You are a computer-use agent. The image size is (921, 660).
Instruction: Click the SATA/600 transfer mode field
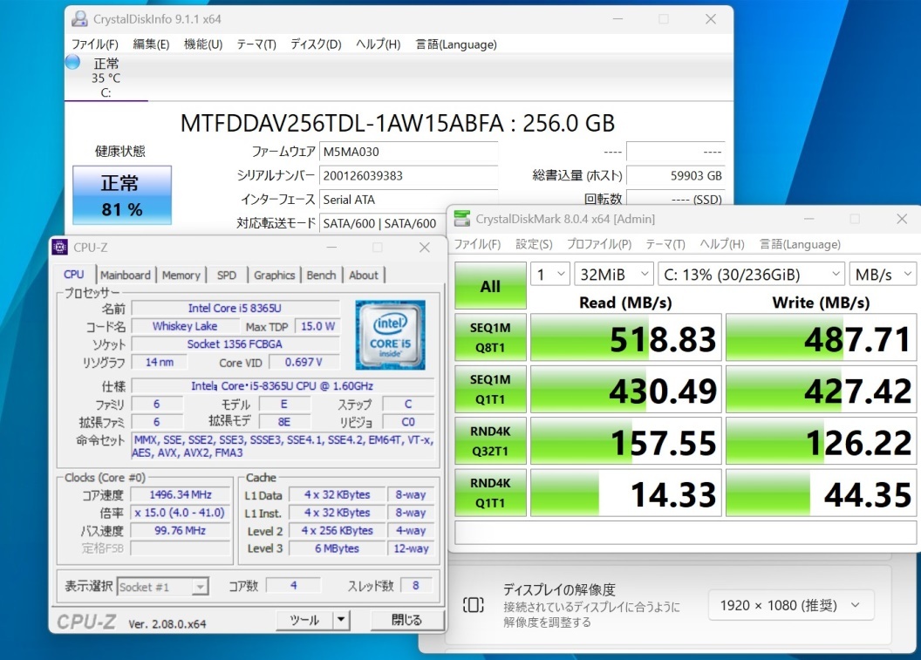coord(382,223)
